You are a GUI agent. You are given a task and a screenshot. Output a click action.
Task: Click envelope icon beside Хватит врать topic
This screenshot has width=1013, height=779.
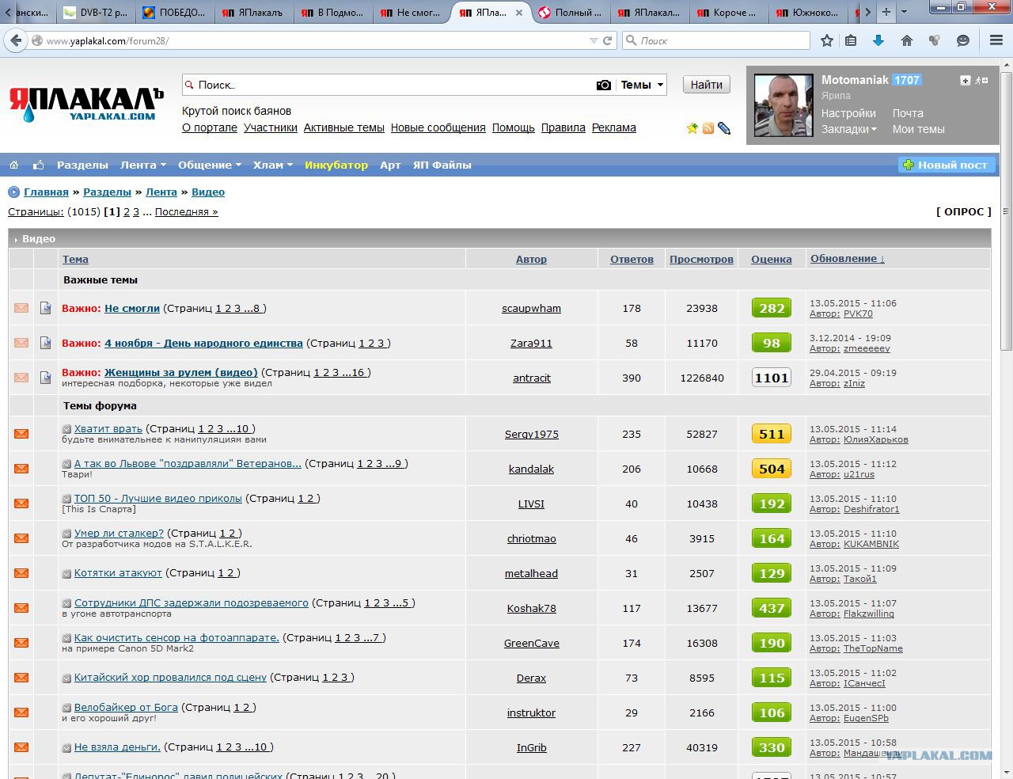(x=21, y=434)
